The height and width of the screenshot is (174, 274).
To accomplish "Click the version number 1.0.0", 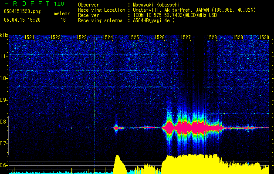I will (x=59, y=3).
